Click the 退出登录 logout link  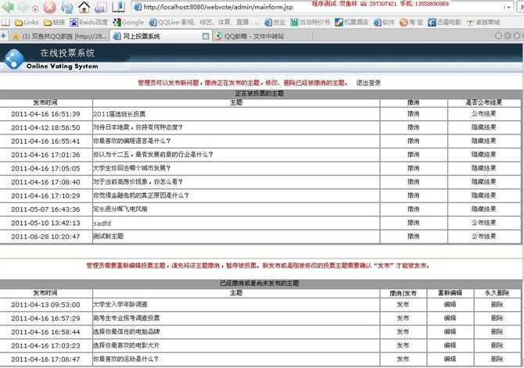coord(368,82)
